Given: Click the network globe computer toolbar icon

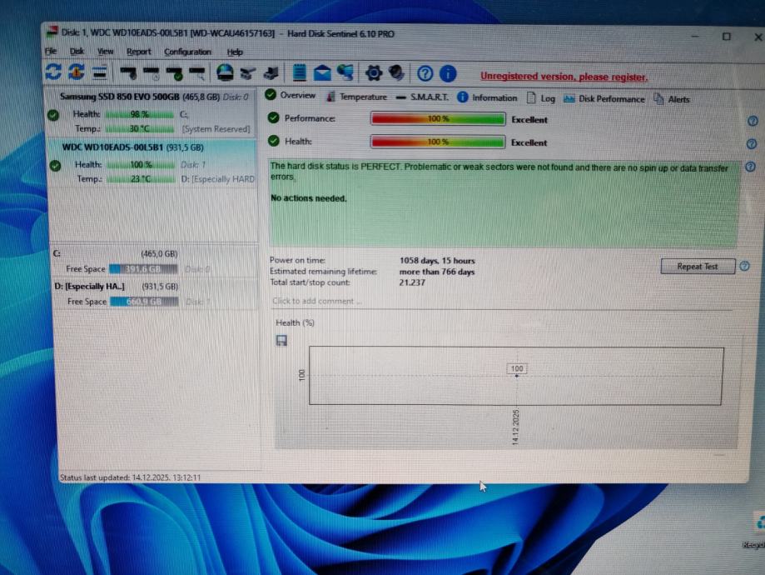Looking at the screenshot, I should [x=345, y=73].
